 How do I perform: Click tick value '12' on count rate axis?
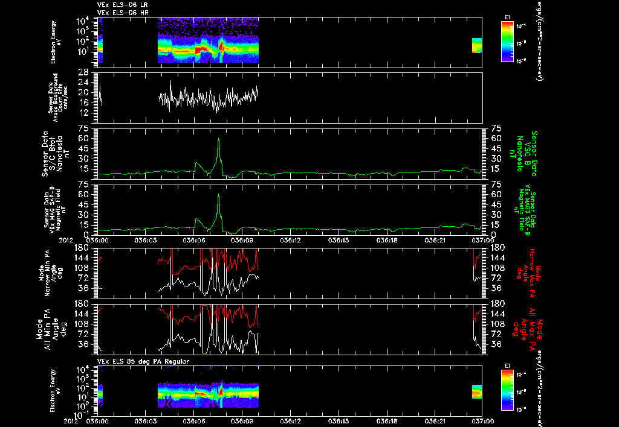(x=83, y=113)
